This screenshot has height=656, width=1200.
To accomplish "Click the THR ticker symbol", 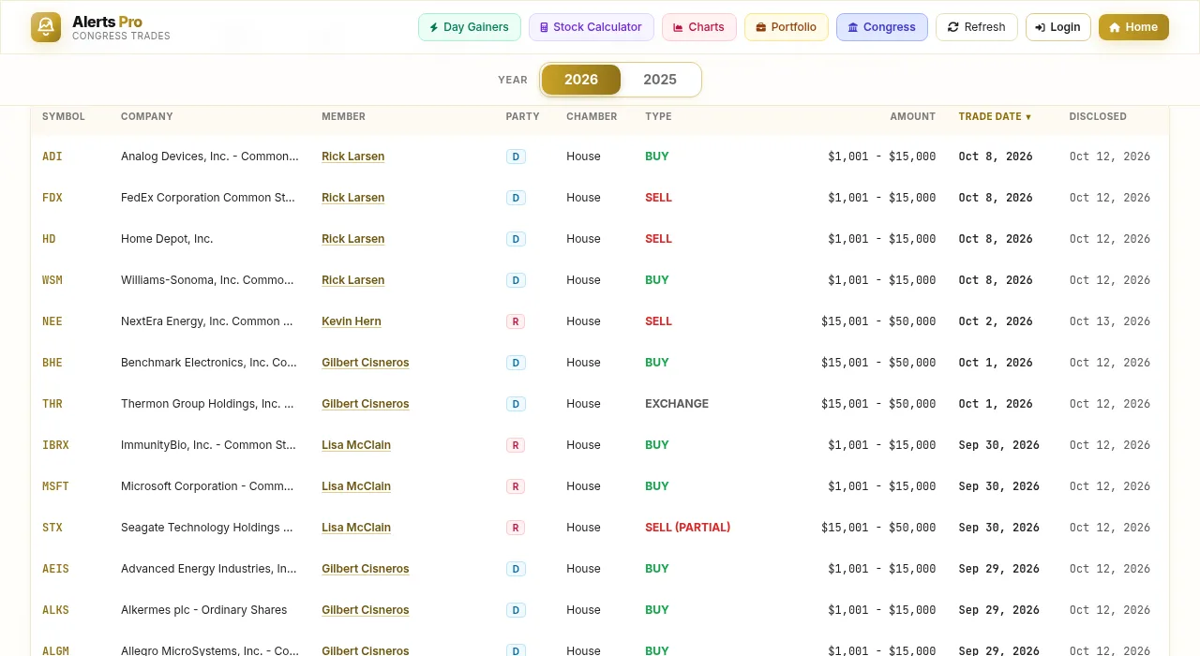I will (52, 404).
